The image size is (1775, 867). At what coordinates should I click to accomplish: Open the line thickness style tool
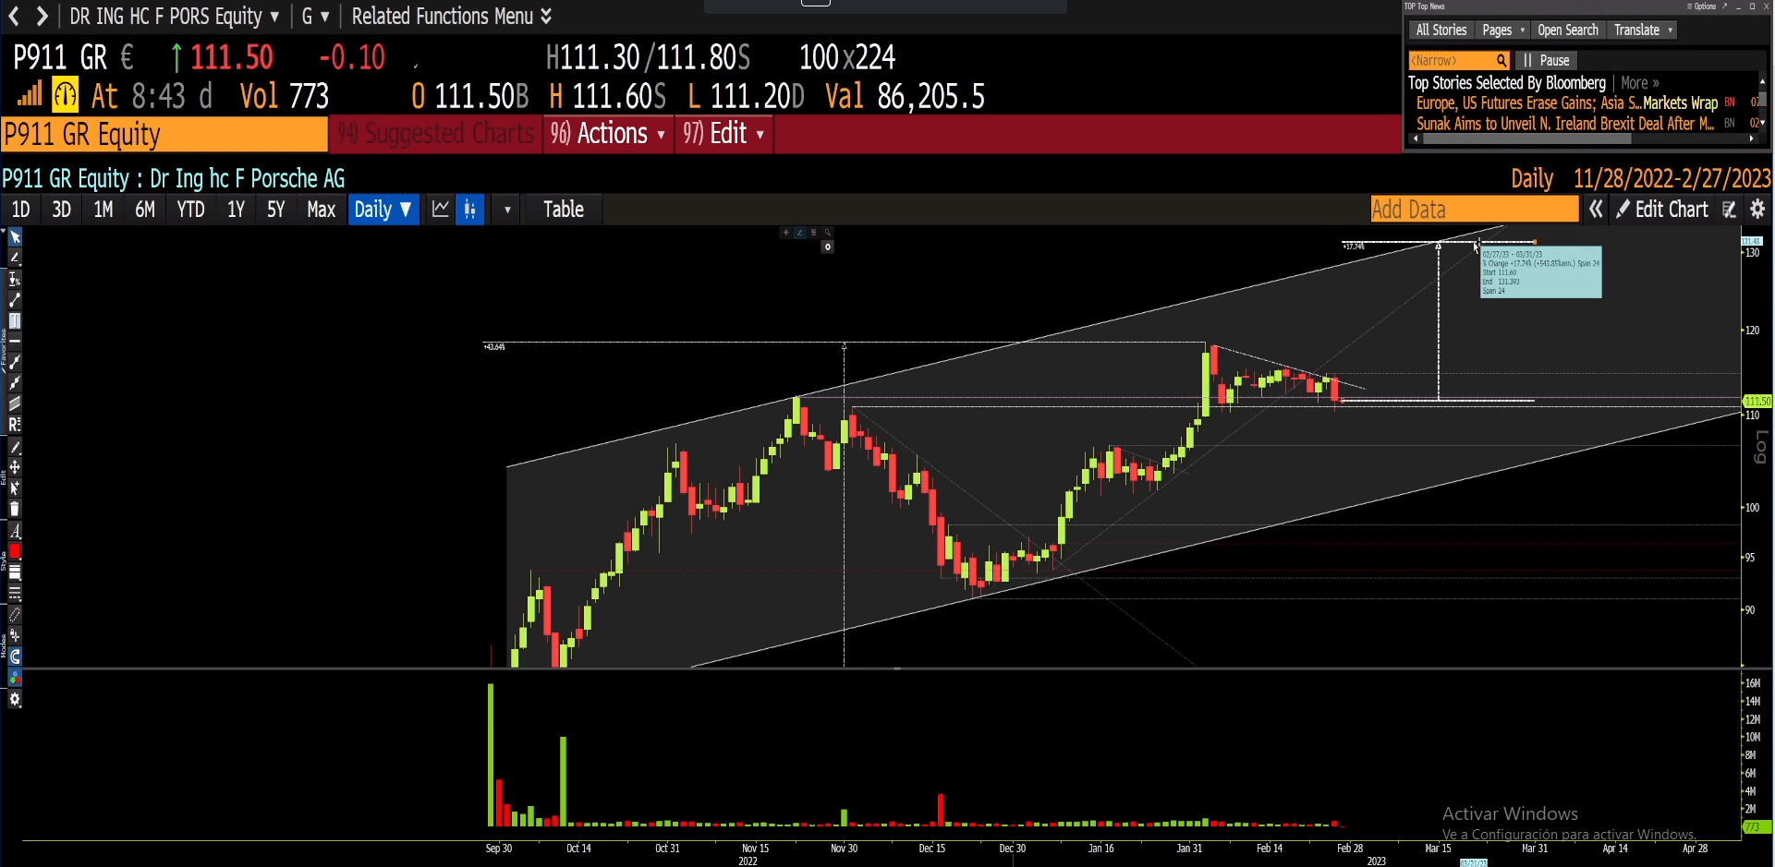click(15, 572)
